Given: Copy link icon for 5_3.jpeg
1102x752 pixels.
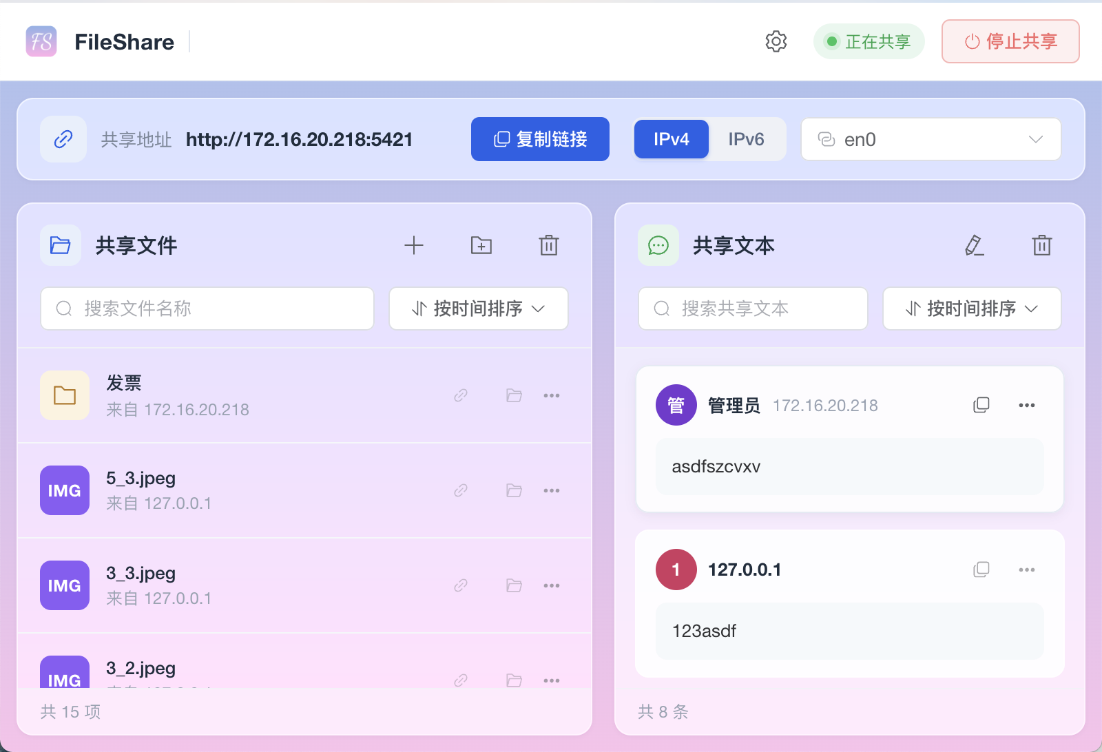Looking at the screenshot, I should click(x=461, y=490).
